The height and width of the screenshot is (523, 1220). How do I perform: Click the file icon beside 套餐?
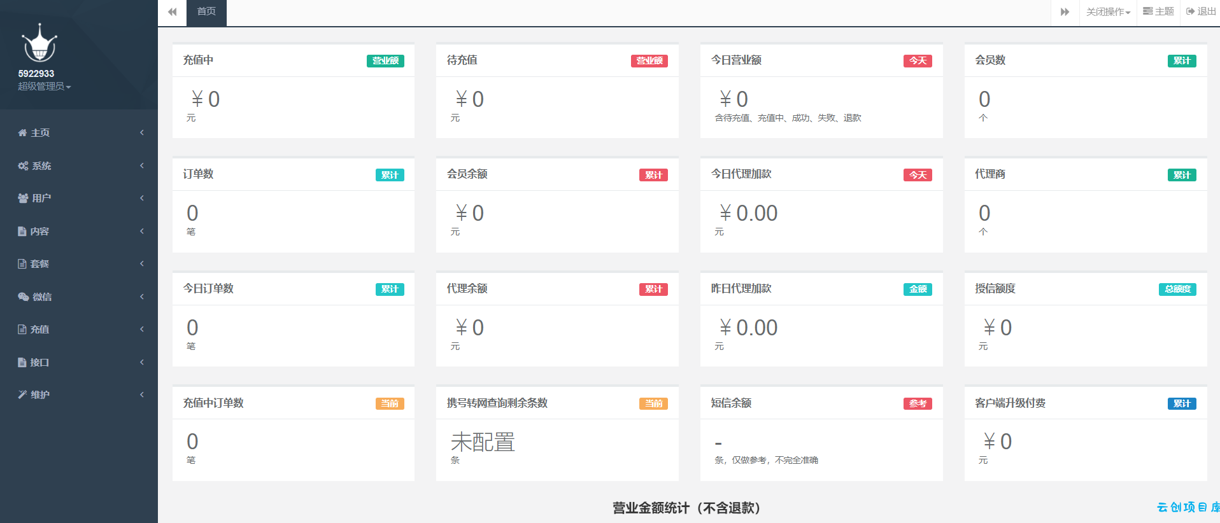point(22,264)
